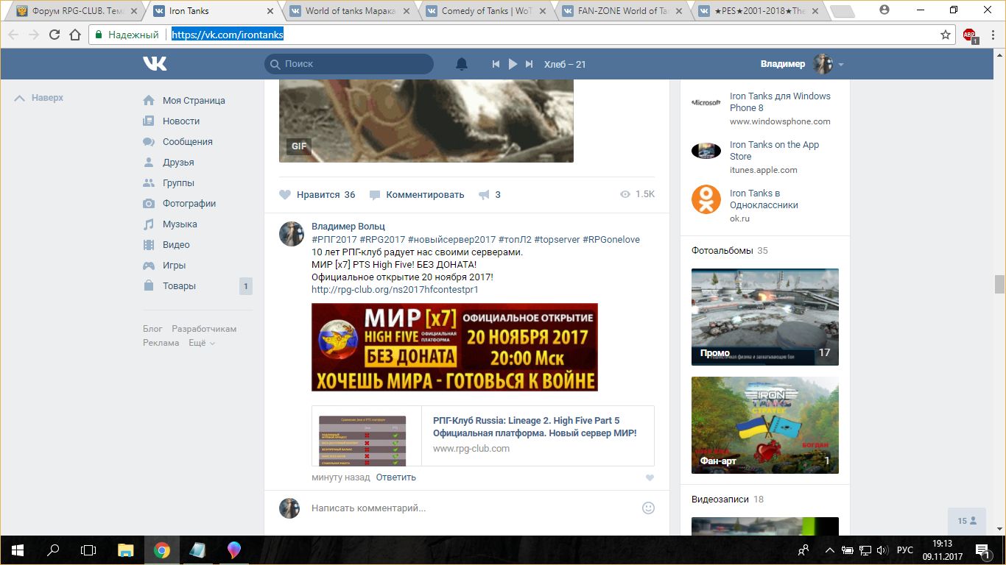Open the МИР x7 High Five banner image
1006x565 pixels.
tap(454, 347)
